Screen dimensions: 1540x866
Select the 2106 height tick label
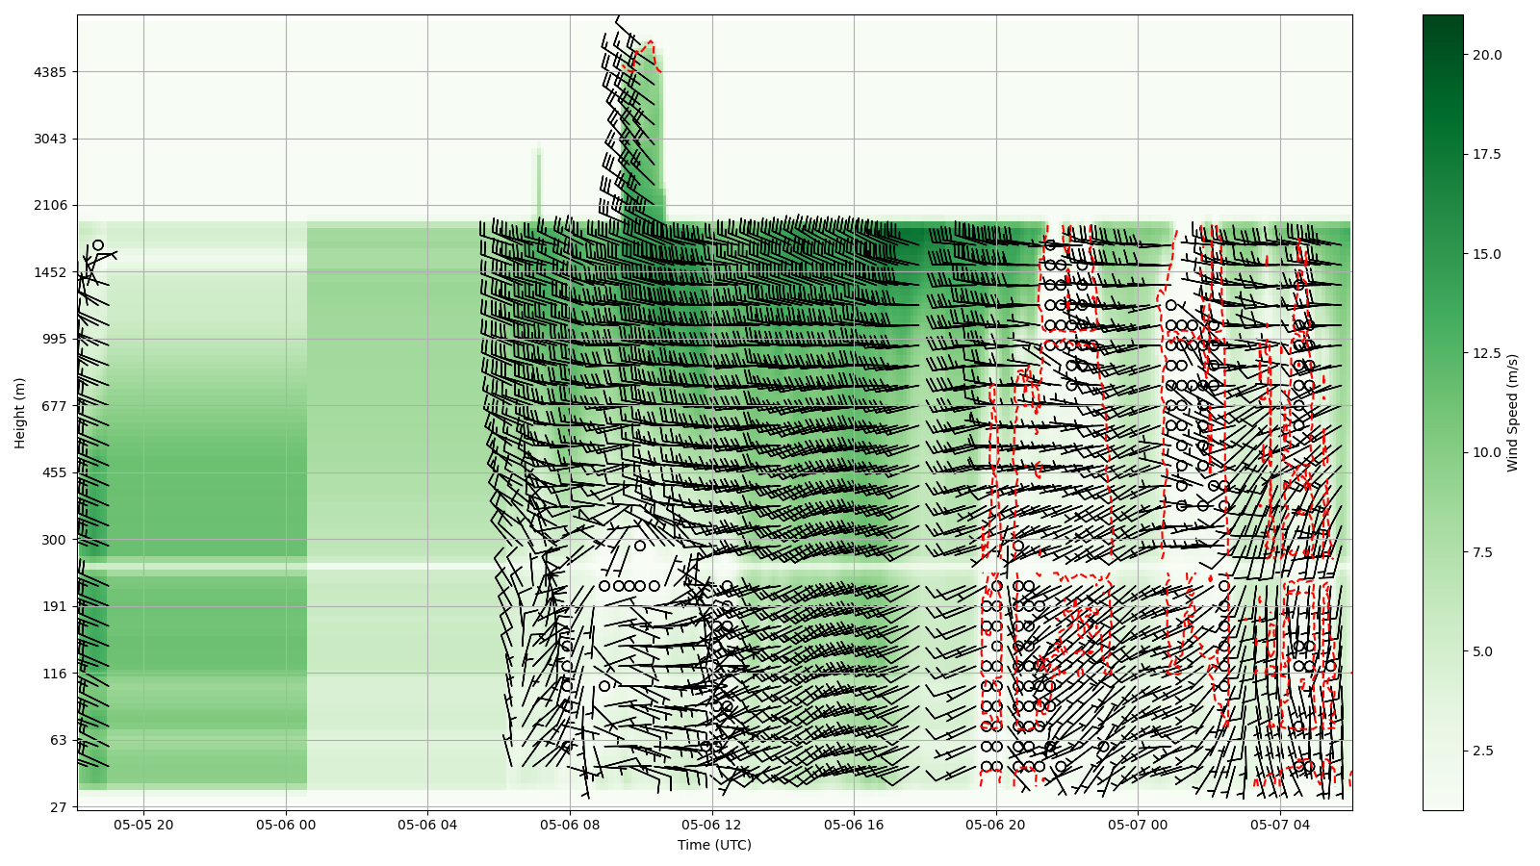tap(48, 205)
